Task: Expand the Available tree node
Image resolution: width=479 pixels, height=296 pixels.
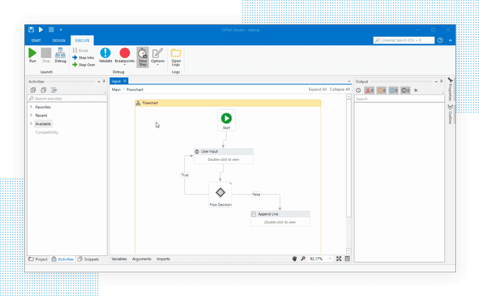Action: [x=31, y=124]
